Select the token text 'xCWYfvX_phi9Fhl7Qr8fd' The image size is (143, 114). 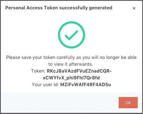[x=71, y=78]
